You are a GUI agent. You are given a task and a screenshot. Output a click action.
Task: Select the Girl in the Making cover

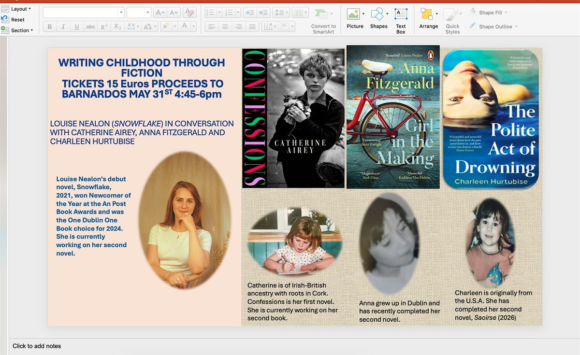(393, 116)
